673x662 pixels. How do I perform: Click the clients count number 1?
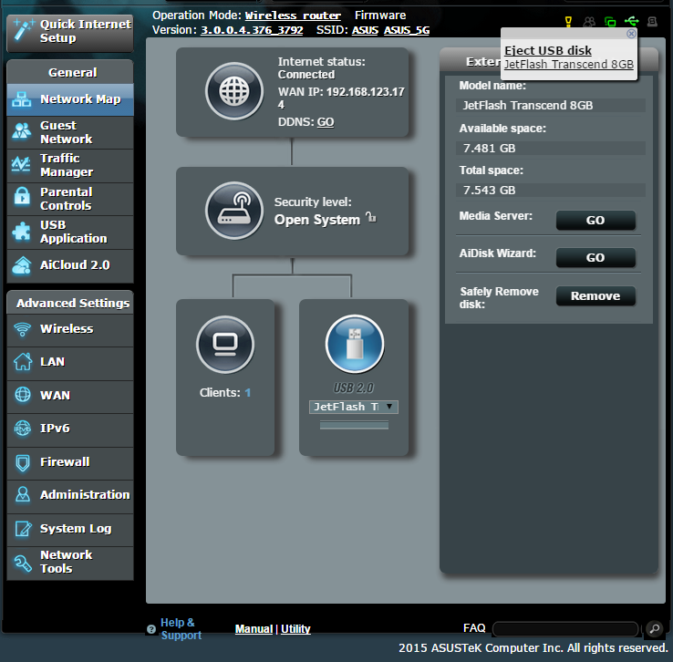[x=248, y=393]
